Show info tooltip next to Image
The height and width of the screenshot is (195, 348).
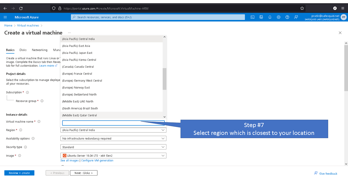tap(20, 156)
